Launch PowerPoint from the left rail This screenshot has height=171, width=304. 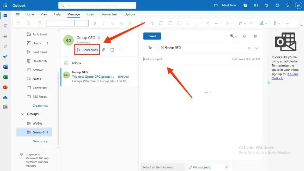click(x=5, y=87)
